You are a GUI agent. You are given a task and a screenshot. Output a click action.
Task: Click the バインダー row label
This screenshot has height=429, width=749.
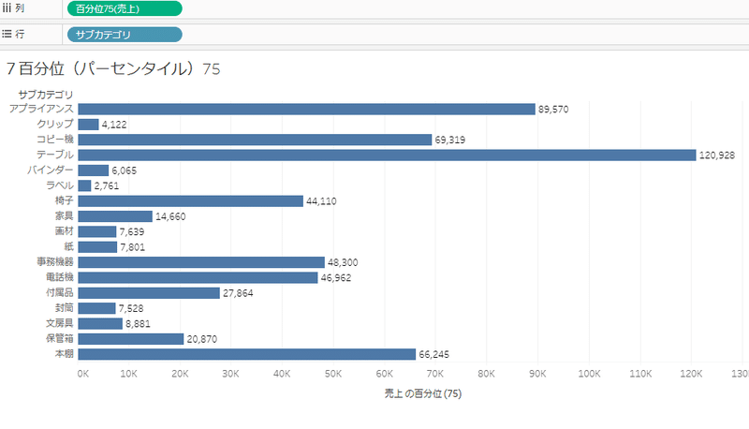pyautogui.click(x=51, y=170)
